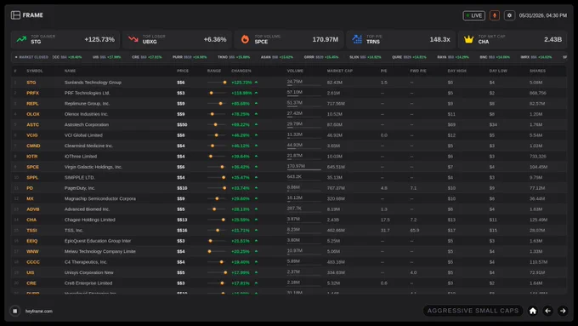The width and height of the screenshot is (578, 326).
Task: Sort by the Market Cap column header
Action: [x=339, y=71]
